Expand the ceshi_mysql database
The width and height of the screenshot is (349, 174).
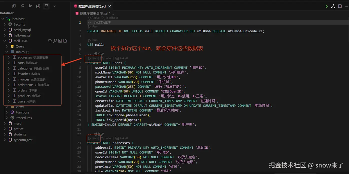5,30
